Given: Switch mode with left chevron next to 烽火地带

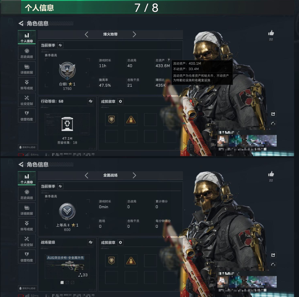Looking at the screenshot, I should point(86,34).
